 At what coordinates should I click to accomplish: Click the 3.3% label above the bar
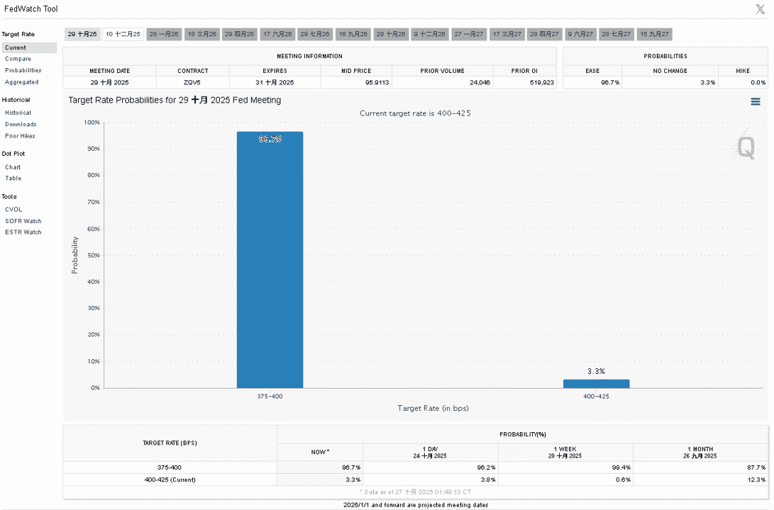point(597,372)
